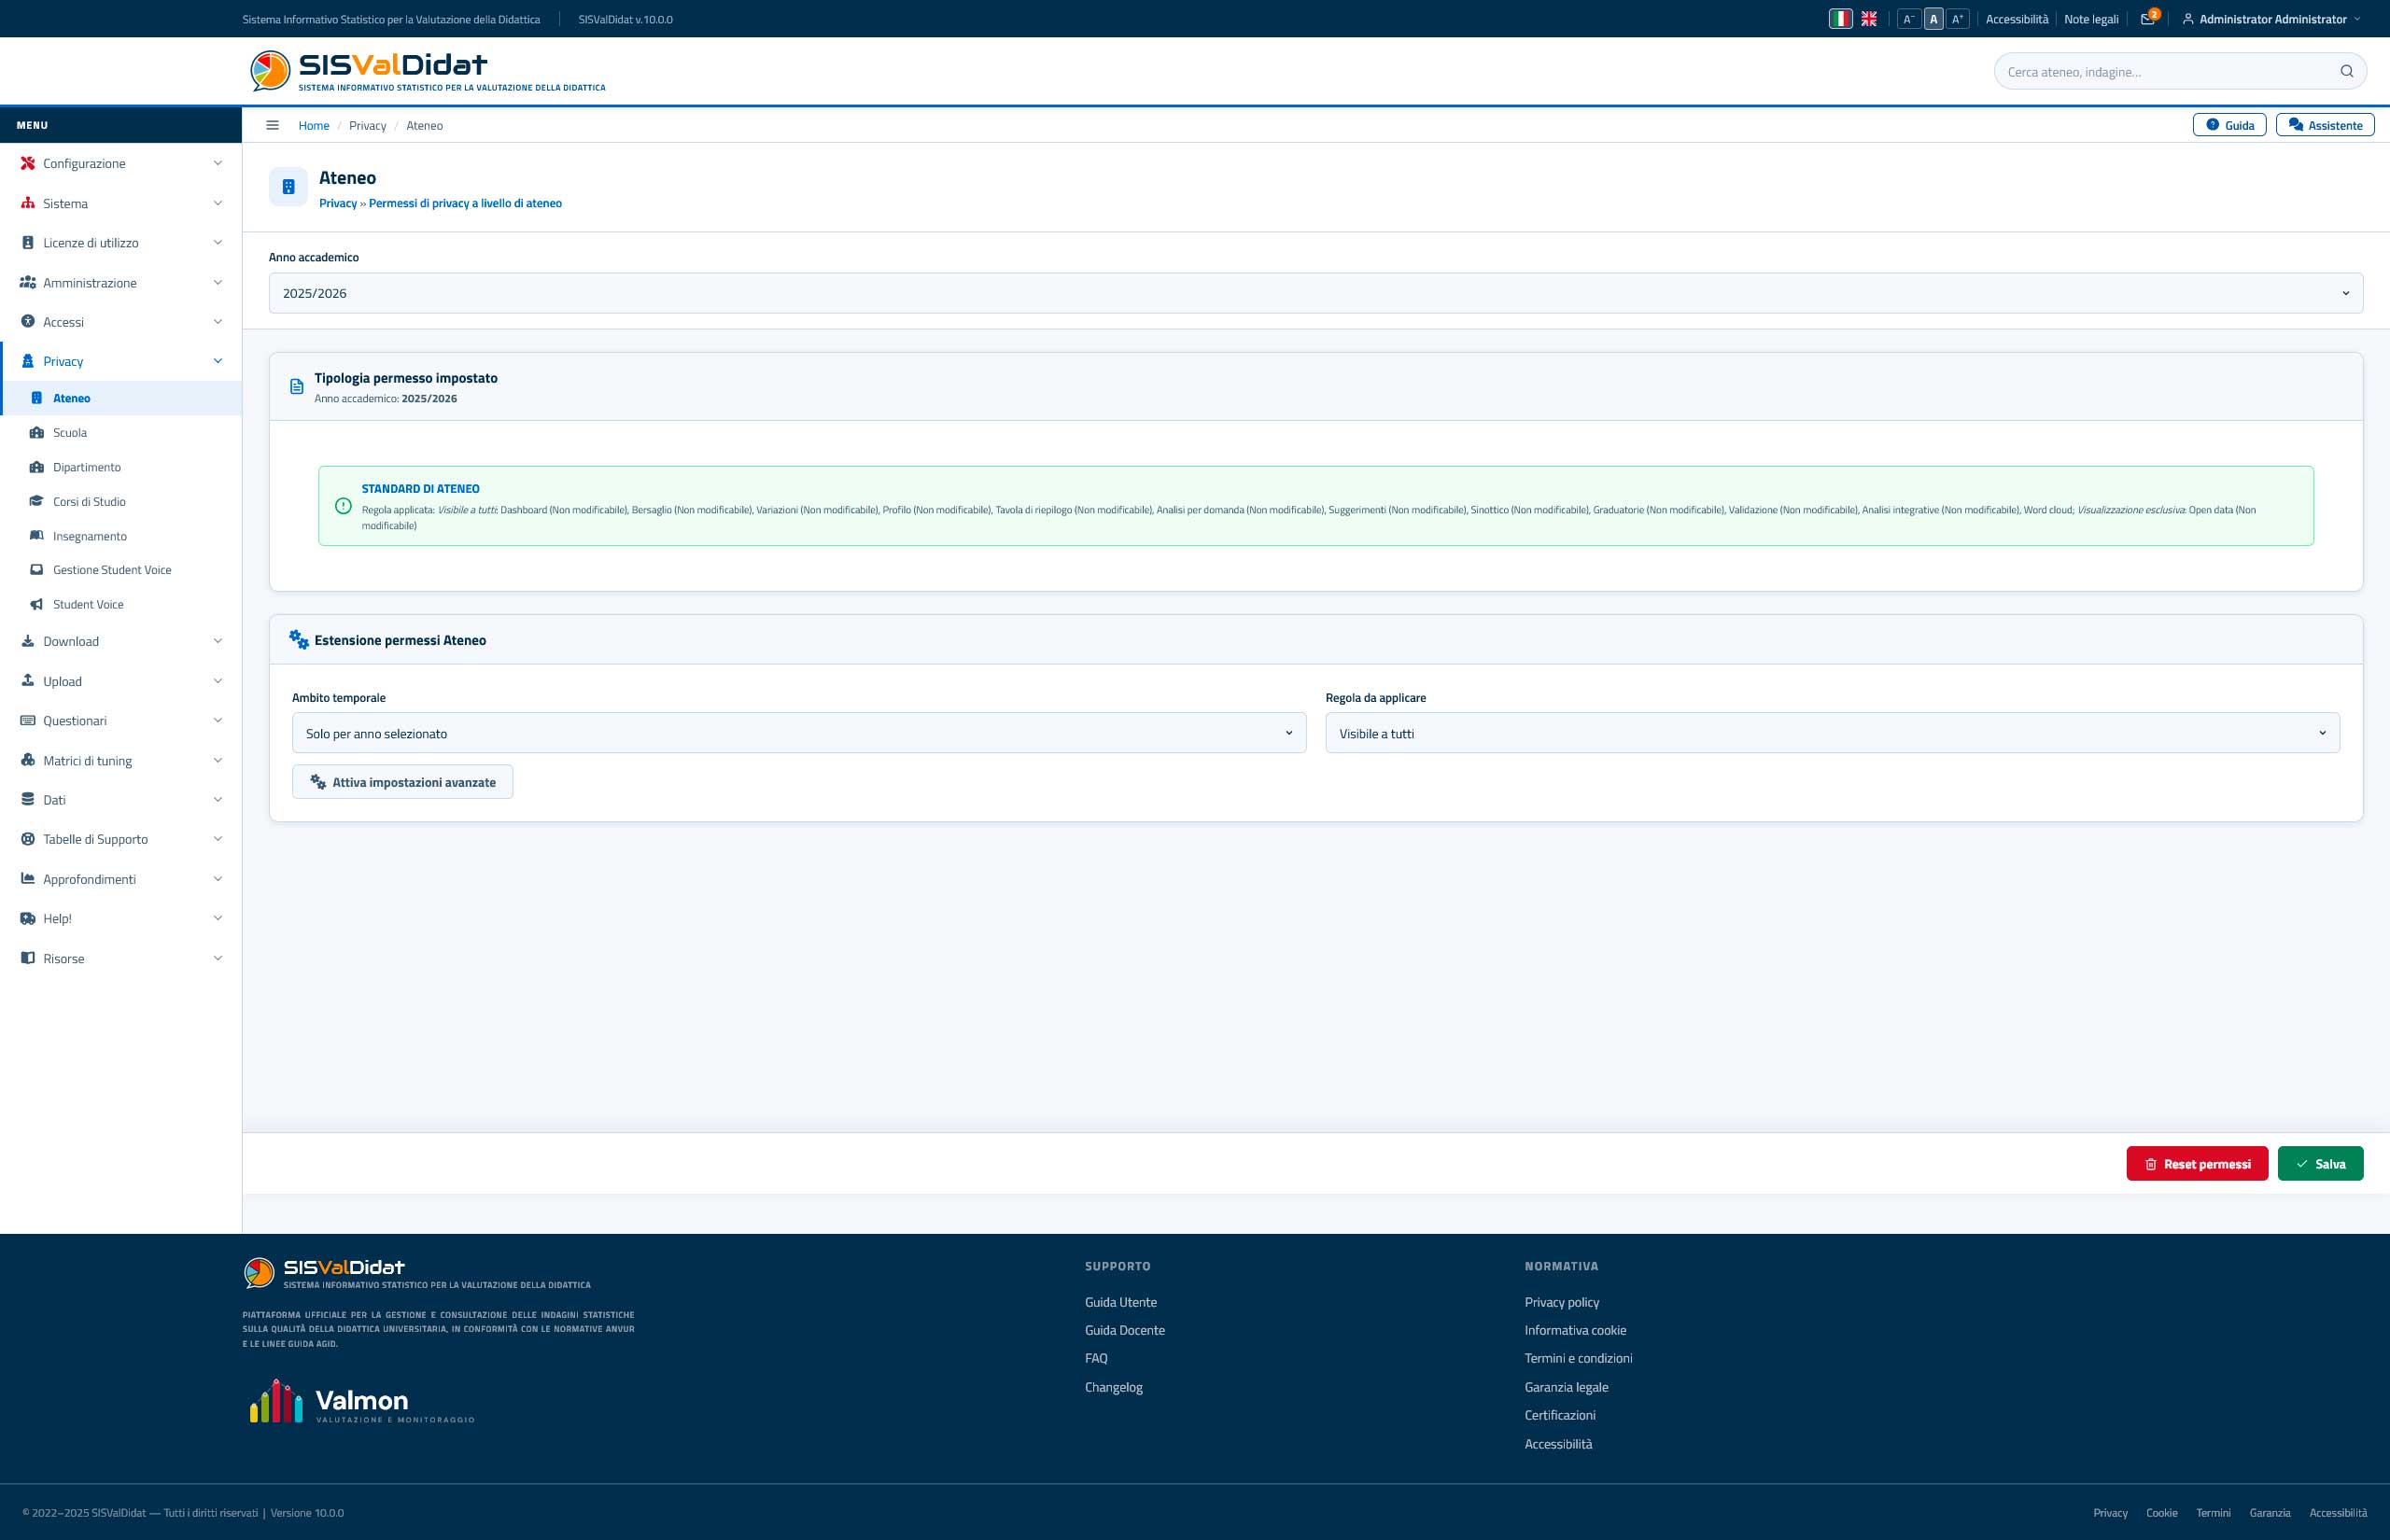Open the Guida button

[x=2229, y=125]
